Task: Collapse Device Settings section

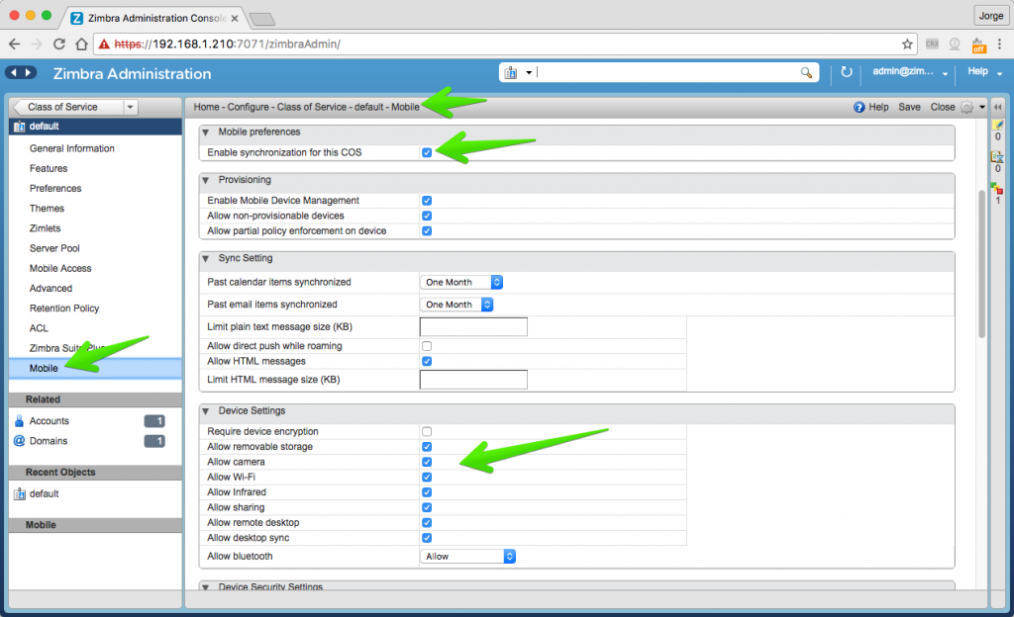Action: tap(206, 411)
